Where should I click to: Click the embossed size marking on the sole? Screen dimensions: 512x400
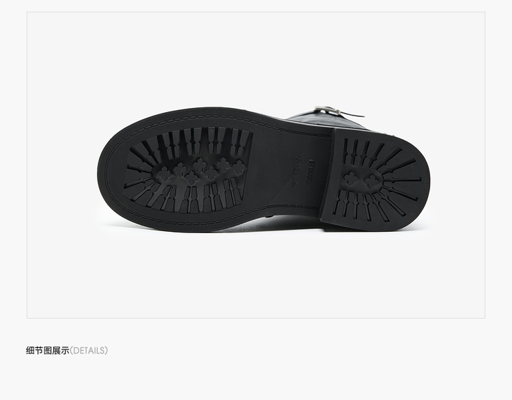(x=310, y=171)
